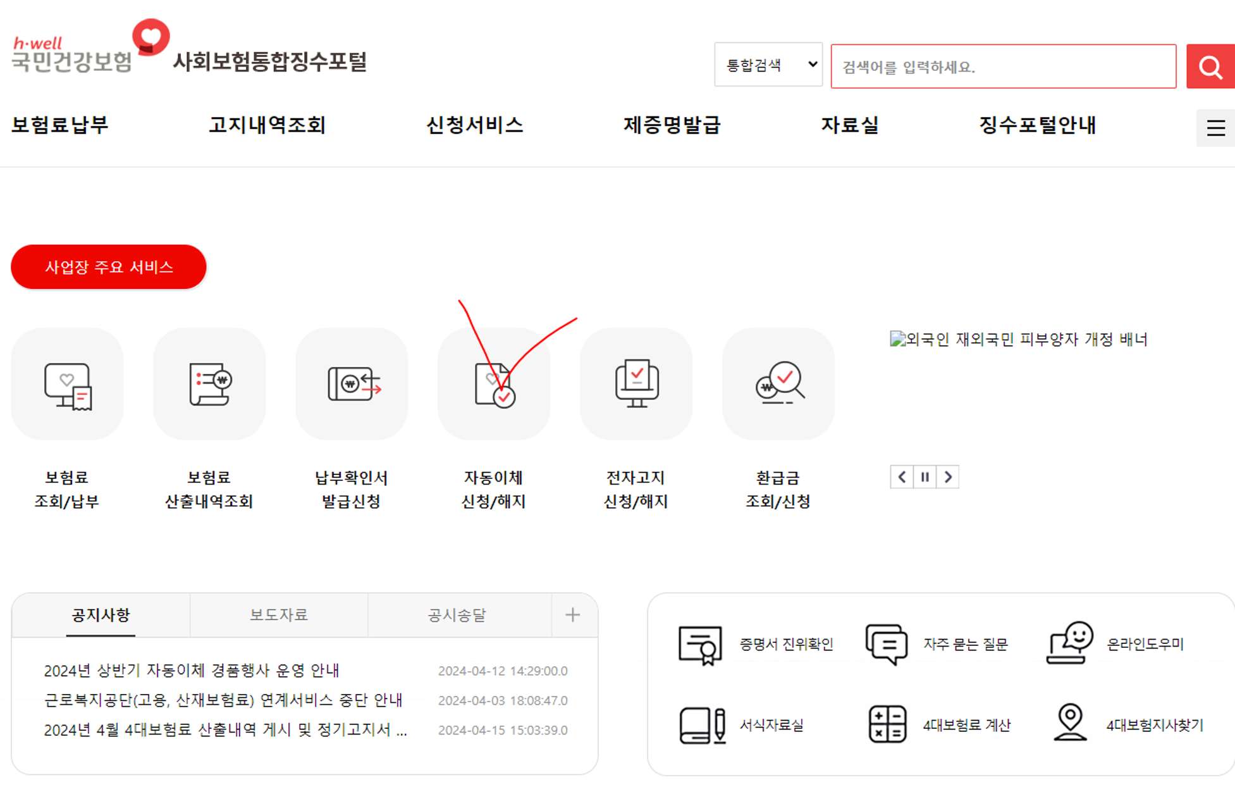Screen dimensions: 1235x787
Task: Open the 2024년 상반기 자동이체 경품행사 notice
Action: [192, 671]
